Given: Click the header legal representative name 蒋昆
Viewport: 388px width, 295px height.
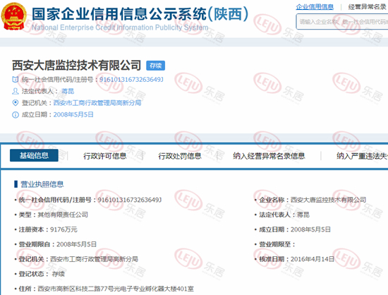Looking at the screenshot, I should (68, 91).
